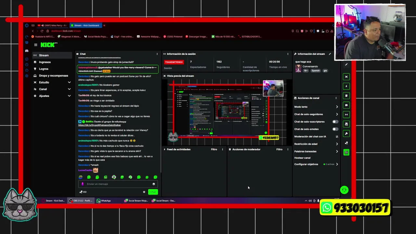Click the chat bubble side toolbar icon
416x234 pixels.
pyautogui.click(x=346, y=105)
